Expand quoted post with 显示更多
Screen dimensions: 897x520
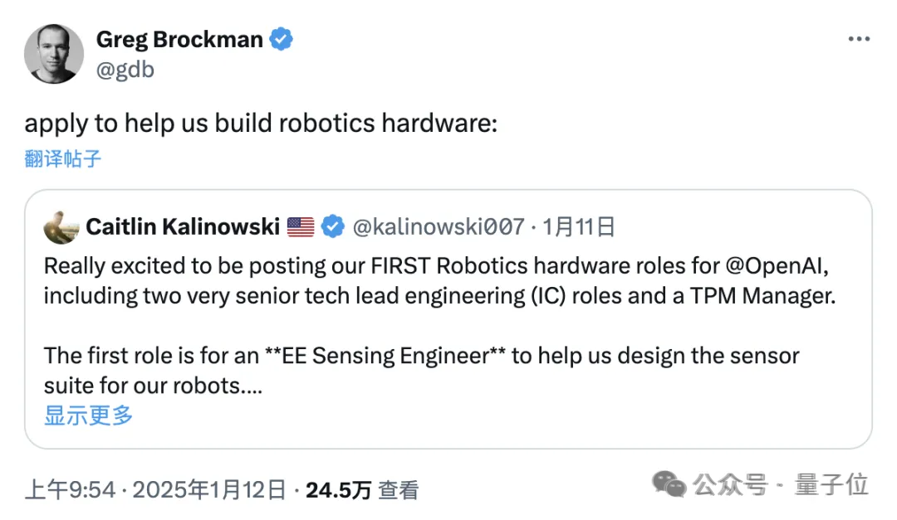pyautogui.click(x=88, y=415)
